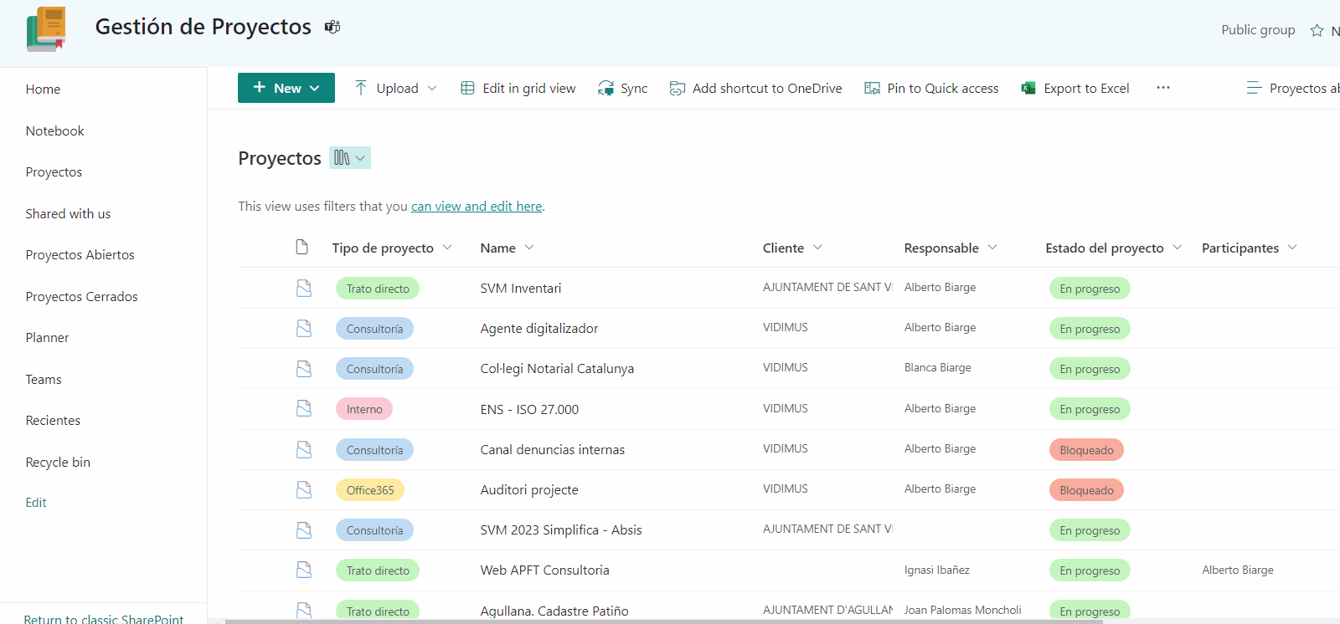Viewport: 1340px width, 624px height.
Task: Expand the New button dropdown
Action: coord(315,88)
